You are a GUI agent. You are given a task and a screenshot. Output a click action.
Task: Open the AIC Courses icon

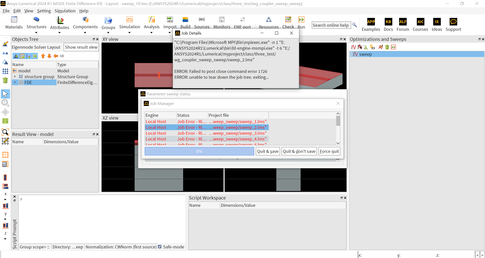[x=420, y=22]
